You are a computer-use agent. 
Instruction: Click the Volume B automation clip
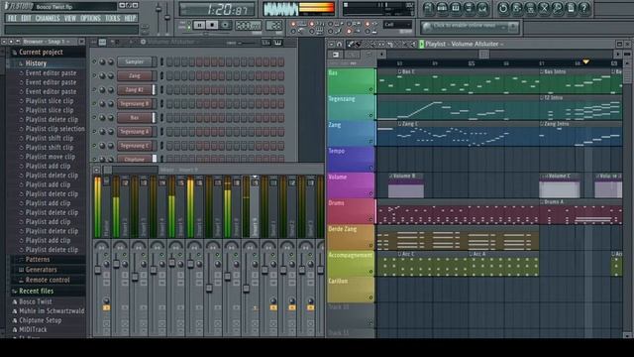406,186
